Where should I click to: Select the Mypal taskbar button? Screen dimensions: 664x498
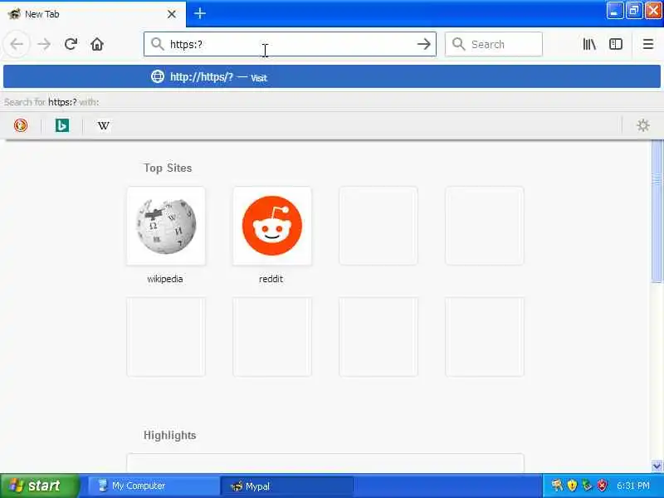[287, 486]
